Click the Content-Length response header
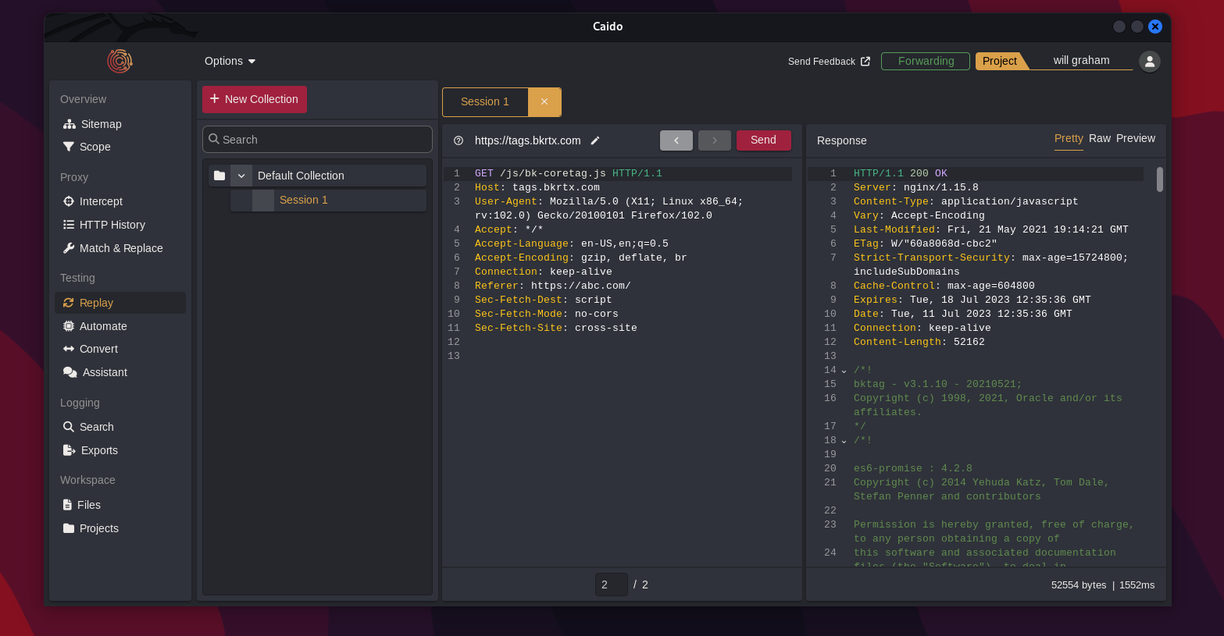 click(x=919, y=342)
